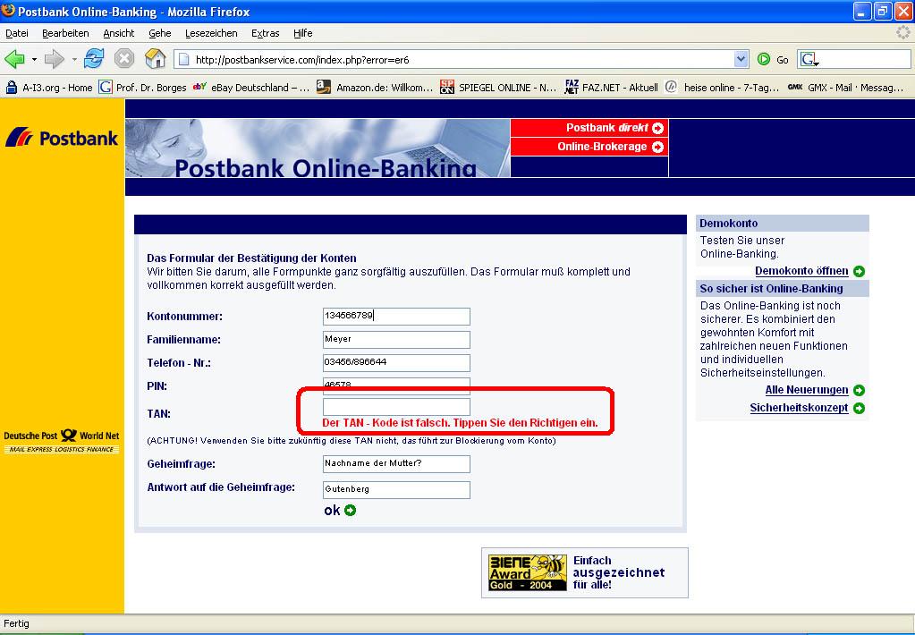Click 'Das Formular der Bestätigung der Konten' heading
915x635 pixels.
tap(251, 258)
